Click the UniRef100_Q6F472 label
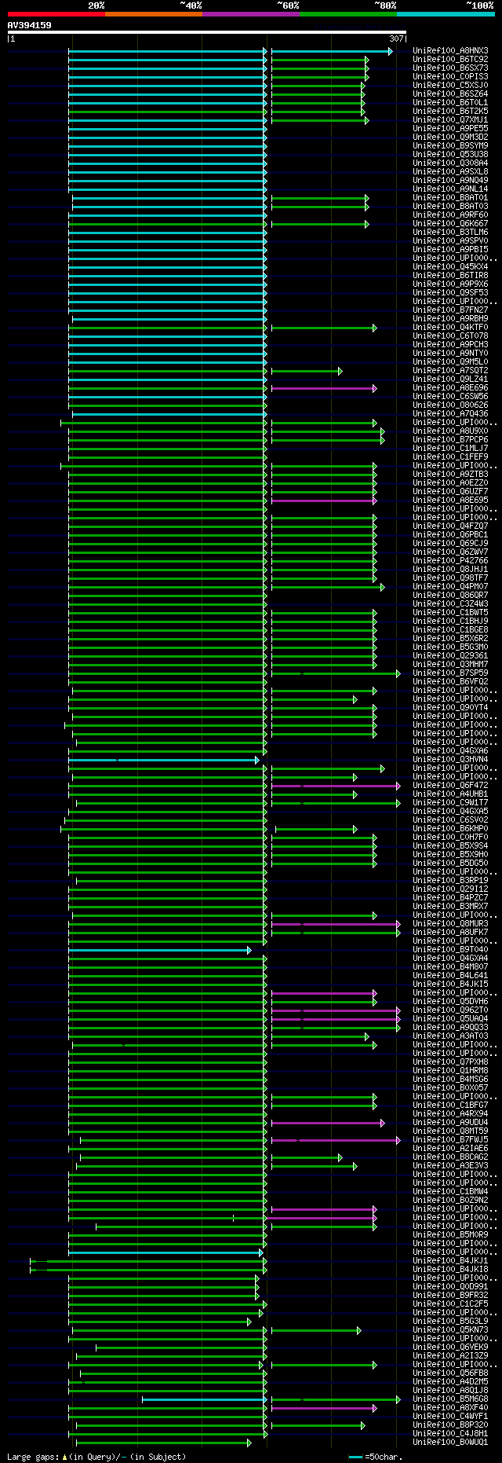The width and height of the screenshot is (502, 1463). point(450,786)
